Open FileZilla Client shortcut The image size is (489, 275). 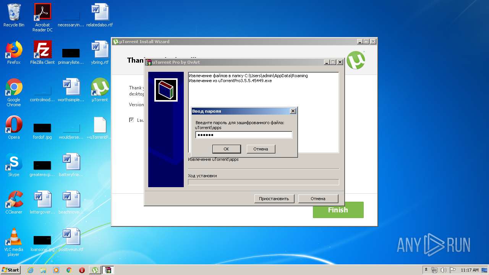[x=42, y=53]
